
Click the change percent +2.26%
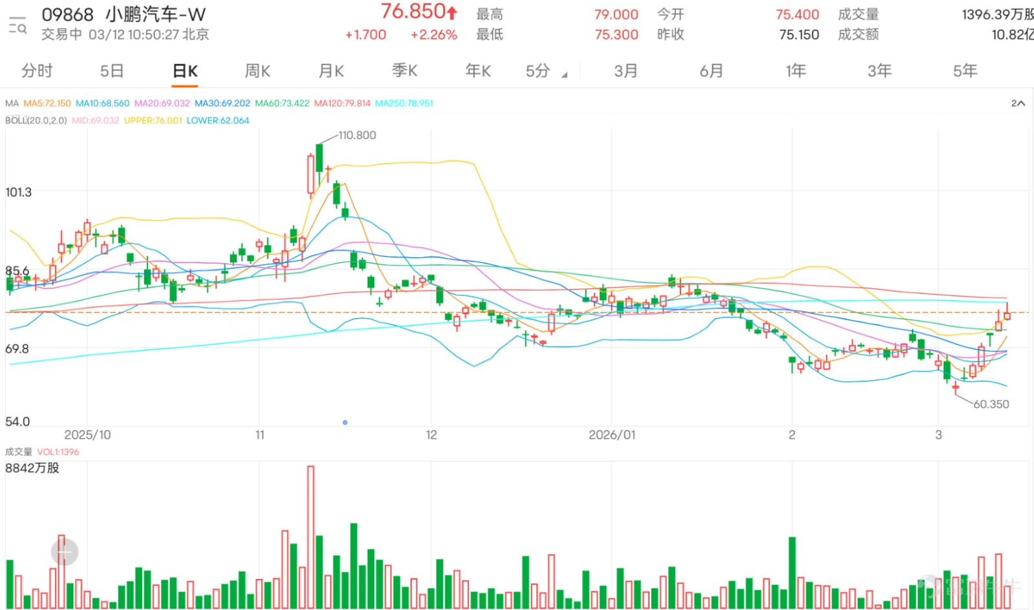[x=434, y=35]
